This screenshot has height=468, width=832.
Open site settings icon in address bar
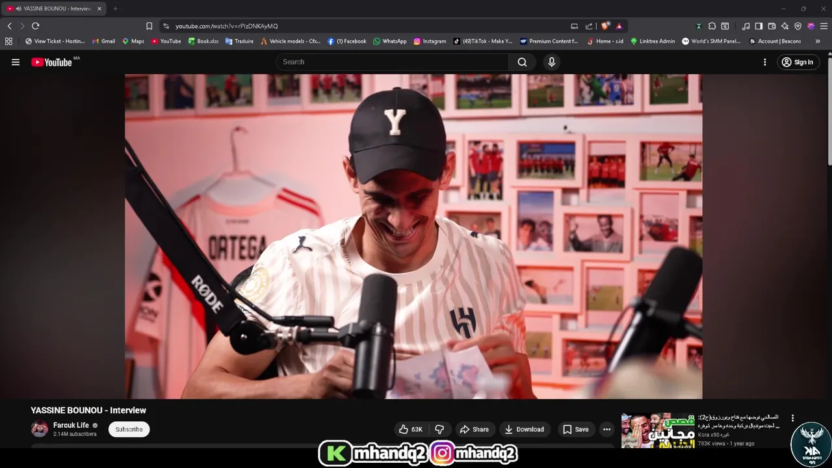(166, 26)
